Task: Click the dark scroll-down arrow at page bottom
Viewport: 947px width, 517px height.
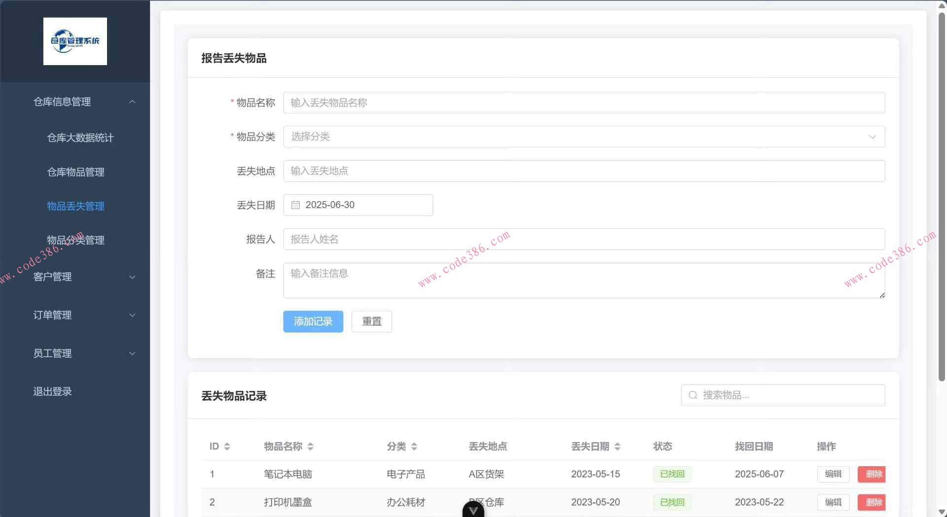Action: click(473, 511)
